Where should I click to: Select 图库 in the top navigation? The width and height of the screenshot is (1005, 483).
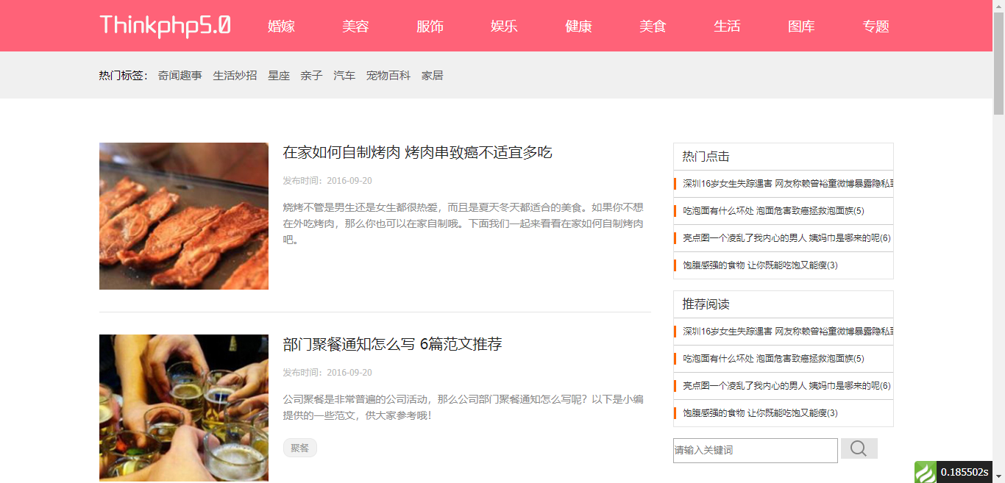click(801, 26)
